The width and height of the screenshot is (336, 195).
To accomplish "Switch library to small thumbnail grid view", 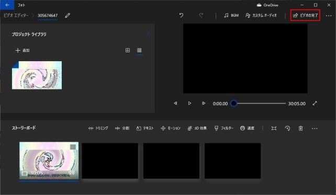I will 139,50.
